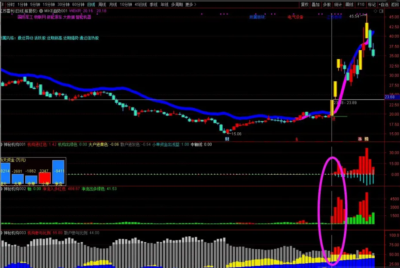Viewport: 400px width, 268px height.
Task: Toggle 多股 multi-stock view
Action: tap(327, 4)
